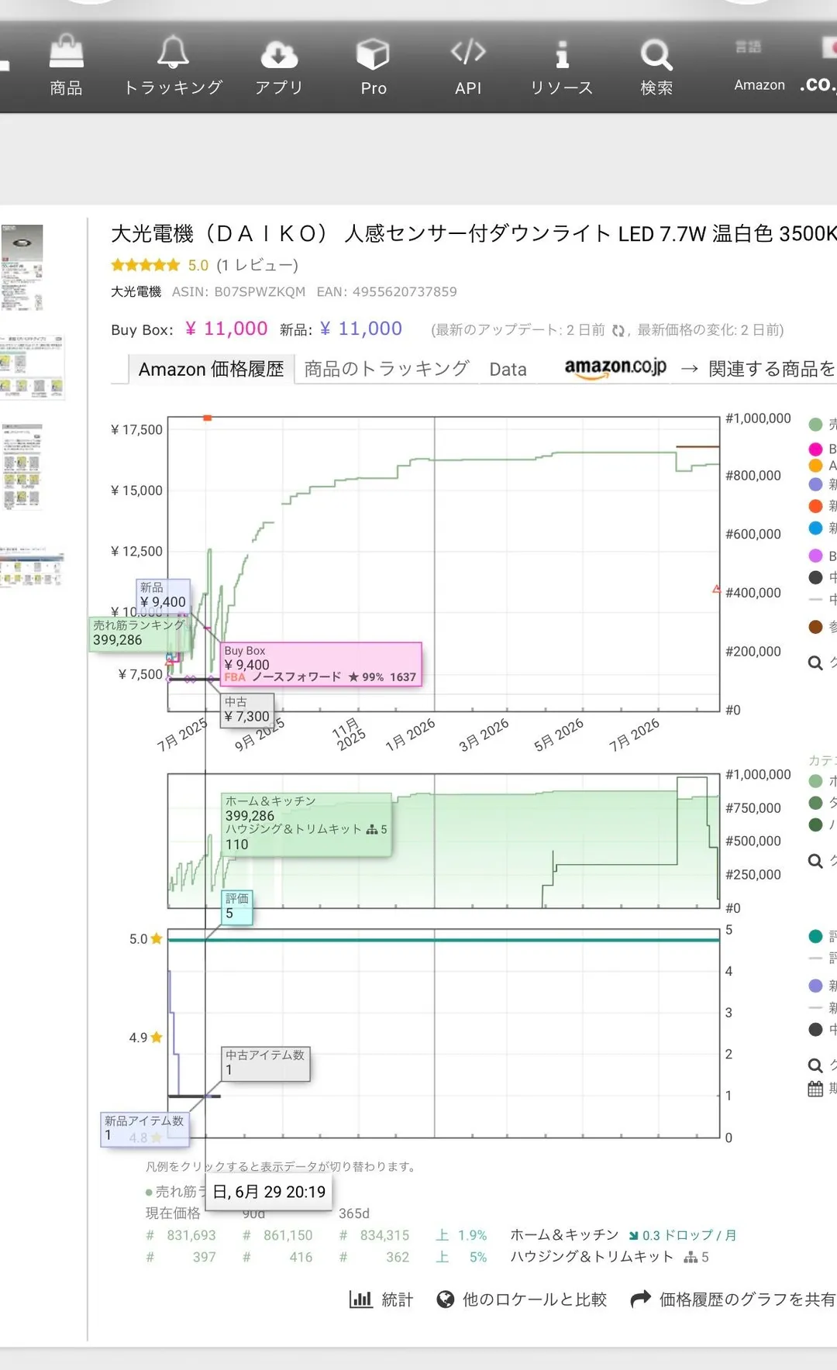Open the API code brackets menu
The image size is (837, 1370).
tap(468, 66)
